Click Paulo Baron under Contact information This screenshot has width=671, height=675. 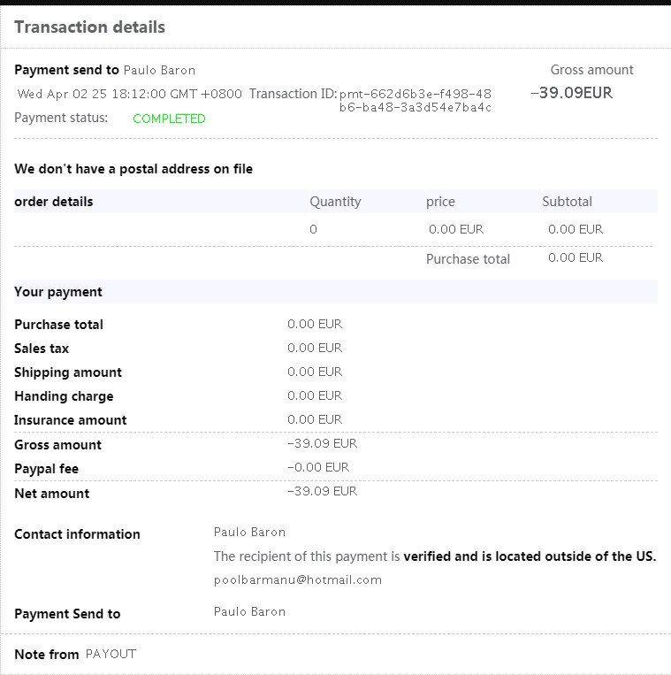[x=249, y=532]
